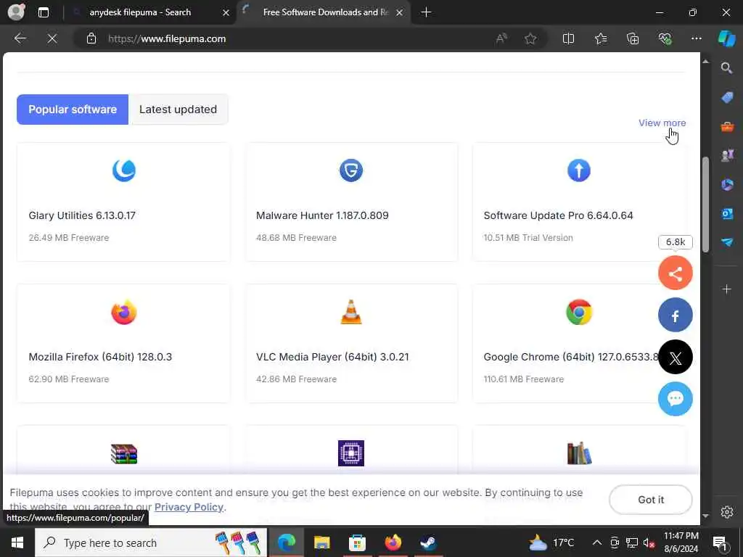The image size is (743, 557).
Task: Accept cookies with Got it button
Action: coord(651,500)
